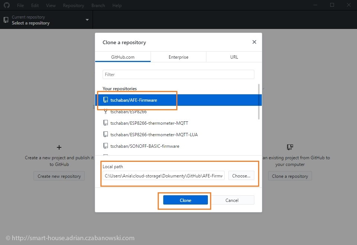Image resolution: width=357 pixels, height=245 pixels.
Task: Click the repo icon for SONOFF-BASIC-firmware
Action: pos(105,146)
